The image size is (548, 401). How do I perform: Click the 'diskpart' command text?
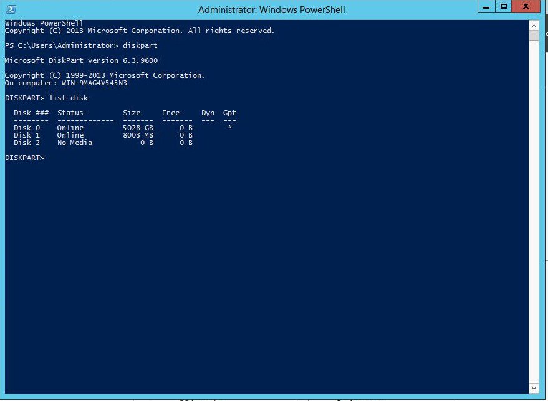140,45
